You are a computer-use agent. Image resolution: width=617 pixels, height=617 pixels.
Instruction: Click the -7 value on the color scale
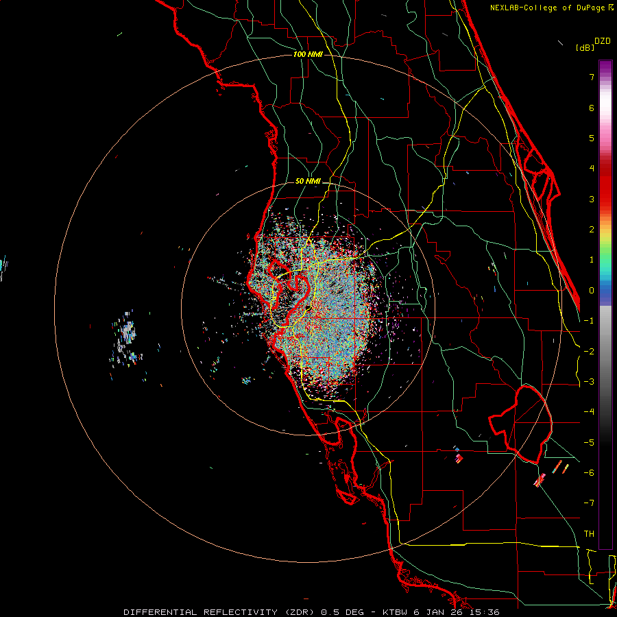589,503
